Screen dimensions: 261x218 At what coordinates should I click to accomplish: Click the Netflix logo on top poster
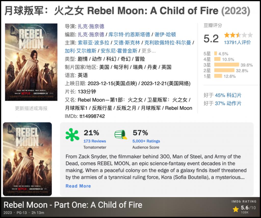pos(24,93)
